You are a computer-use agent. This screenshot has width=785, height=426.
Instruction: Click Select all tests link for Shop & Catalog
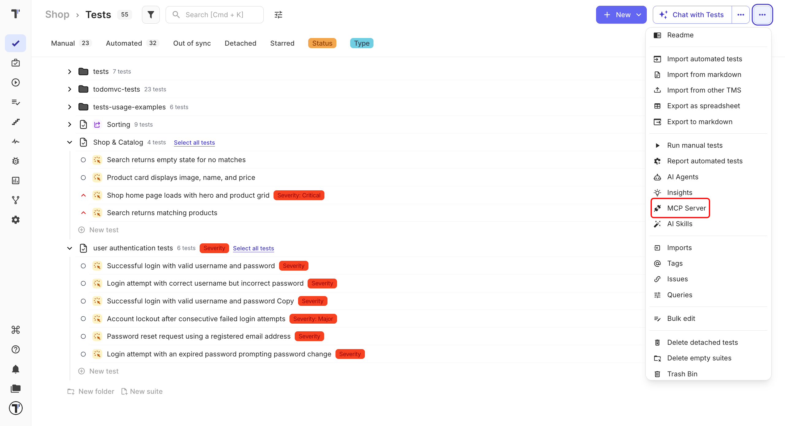pyautogui.click(x=194, y=143)
